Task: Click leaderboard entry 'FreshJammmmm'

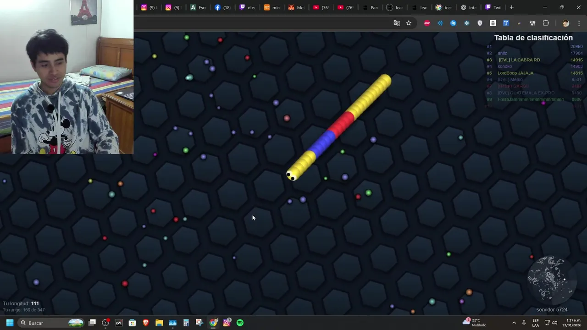Action: pos(531,99)
